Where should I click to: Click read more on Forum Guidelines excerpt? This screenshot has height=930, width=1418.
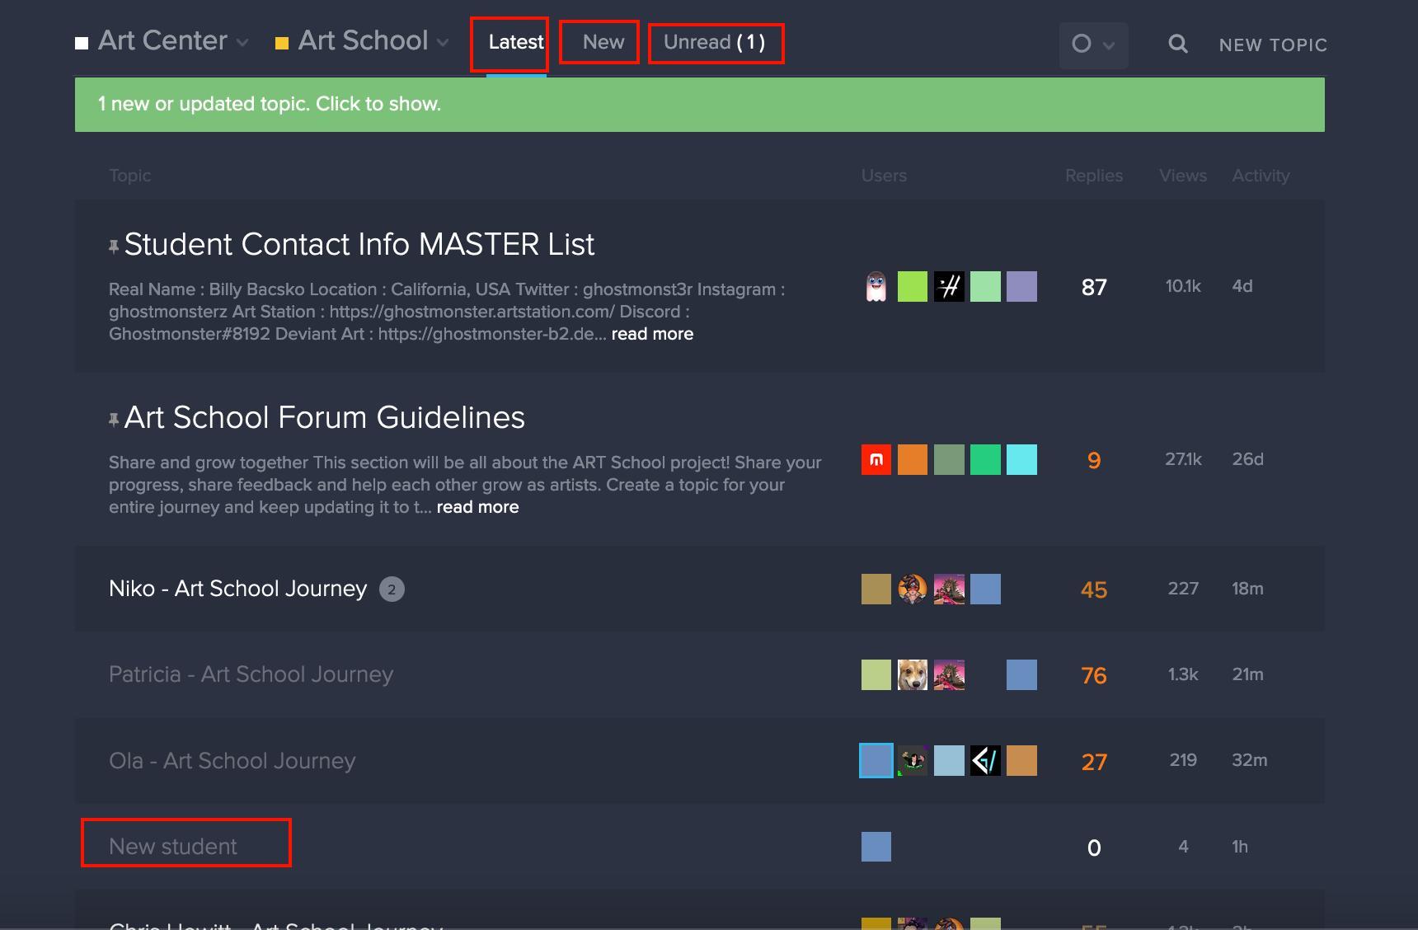[477, 507]
